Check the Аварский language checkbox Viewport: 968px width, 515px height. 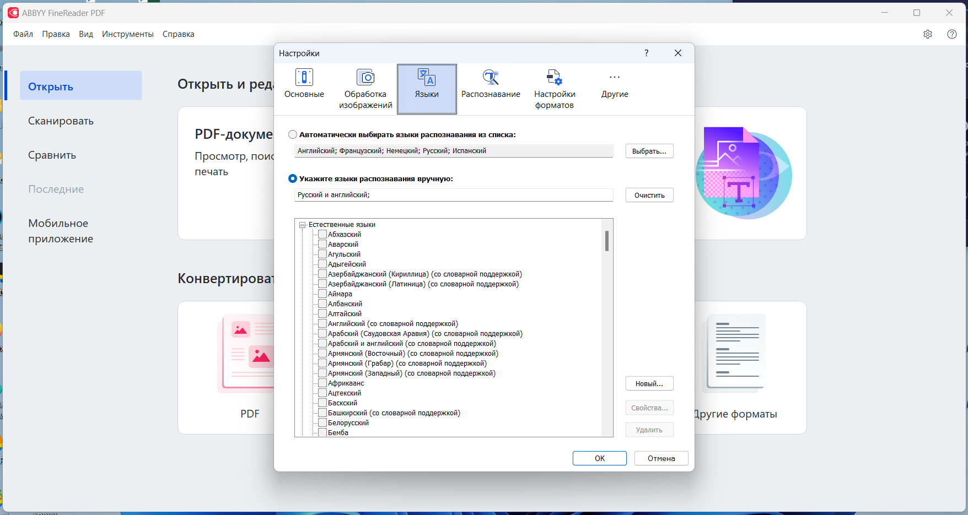(322, 245)
